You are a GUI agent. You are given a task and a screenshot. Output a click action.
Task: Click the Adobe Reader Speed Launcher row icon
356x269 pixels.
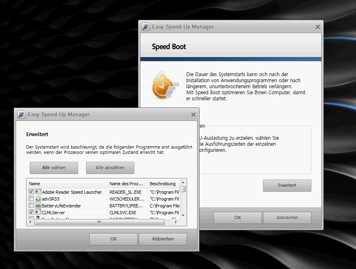(x=38, y=192)
